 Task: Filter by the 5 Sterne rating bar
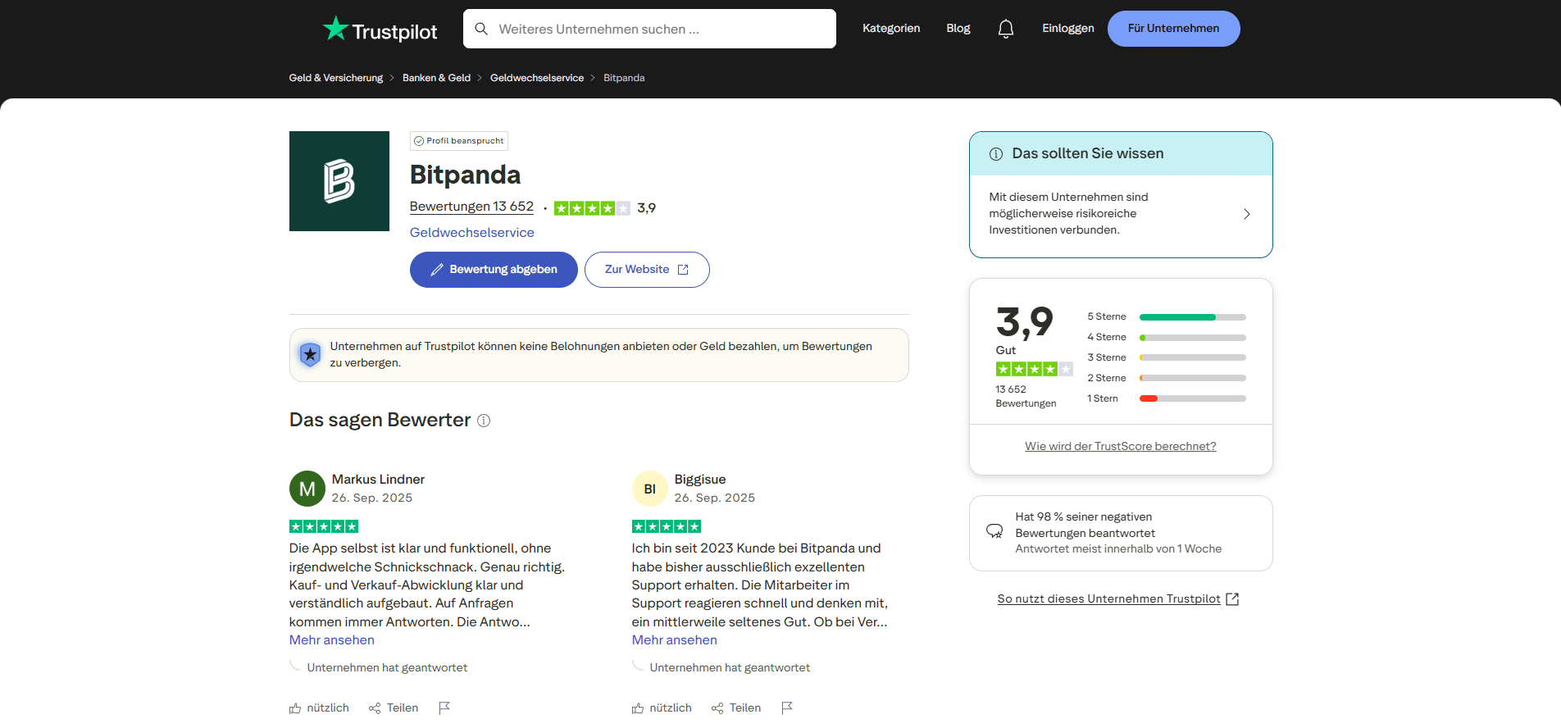pyautogui.click(x=1167, y=316)
